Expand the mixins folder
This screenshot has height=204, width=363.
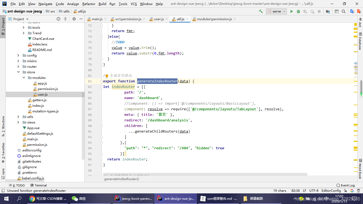tap(18, 61)
